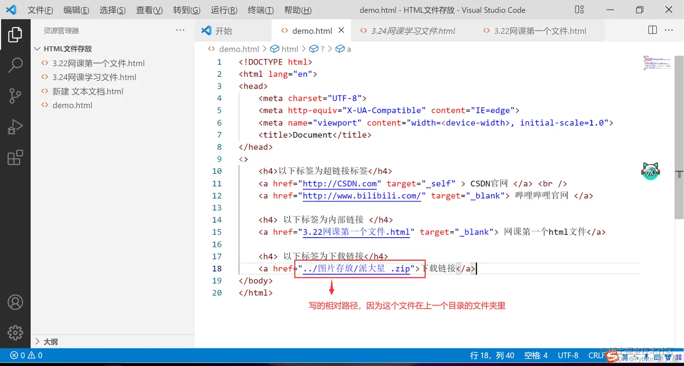Click the meta charset="UTF-8" line
Screen dimensions: 684x366
tap(312, 98)
